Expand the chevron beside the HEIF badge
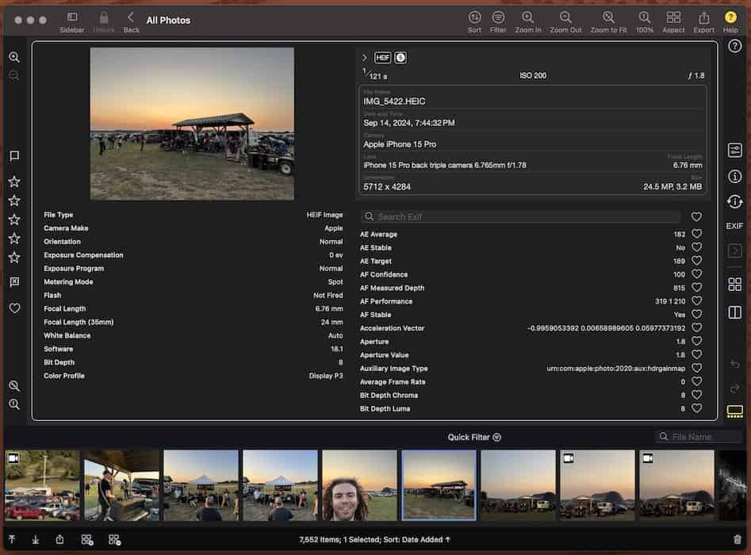Screen dimensions: 751x555 click(365, 58)
